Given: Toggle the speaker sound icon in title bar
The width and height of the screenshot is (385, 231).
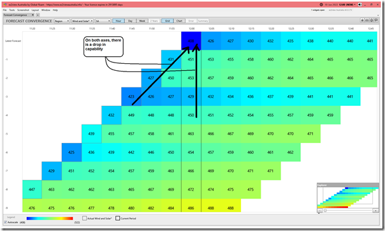Looking at the screenshot, I should click(360, 4).
